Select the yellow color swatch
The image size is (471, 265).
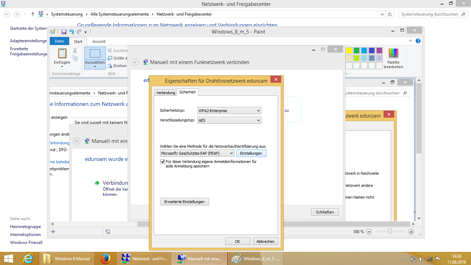(x=349, y=51)
